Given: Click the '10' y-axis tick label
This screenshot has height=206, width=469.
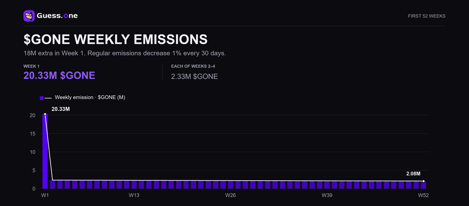Looking at the screenshot, I should tap(33, 152).
